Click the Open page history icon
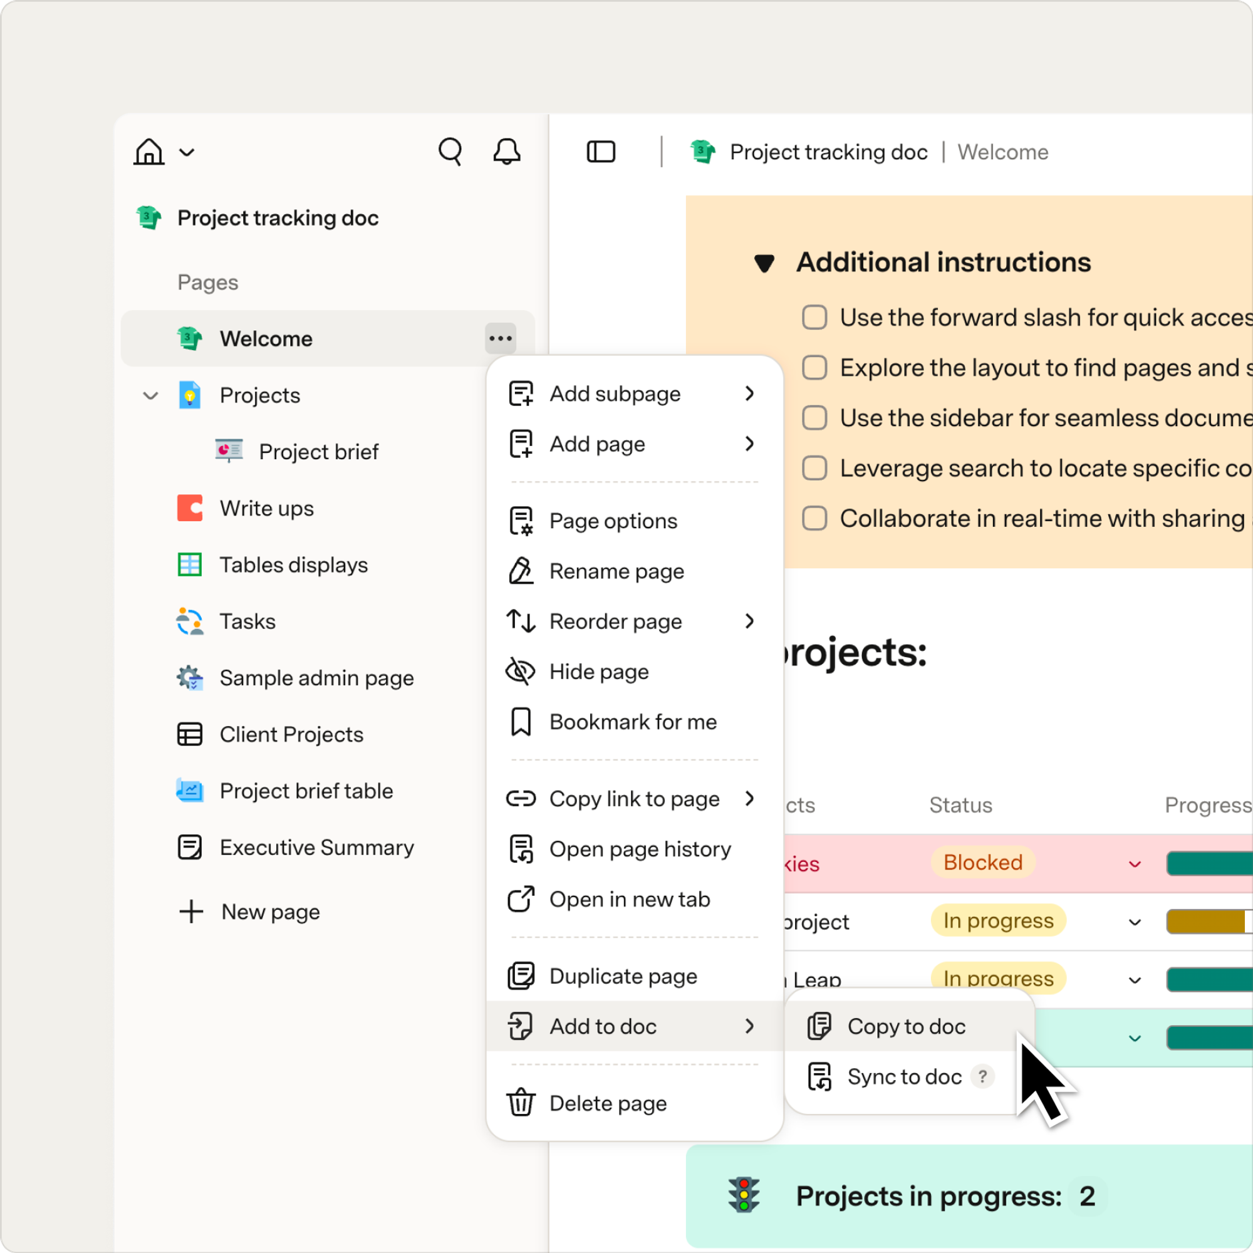The height and width of the screenshot is (1253, 1253). pos(520,849)
